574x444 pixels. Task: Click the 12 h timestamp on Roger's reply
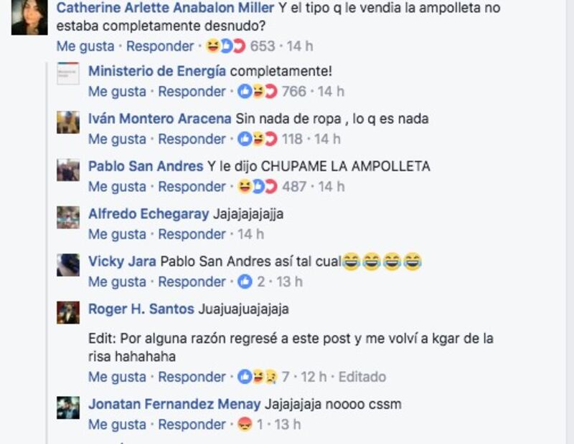tap(314, 377)
